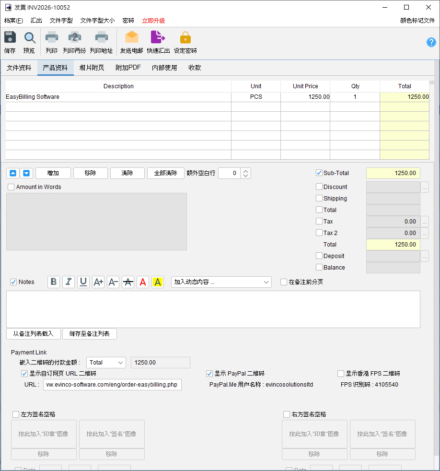Click the URL input field
Screen dimensions: 440x471
coord(112,385)
